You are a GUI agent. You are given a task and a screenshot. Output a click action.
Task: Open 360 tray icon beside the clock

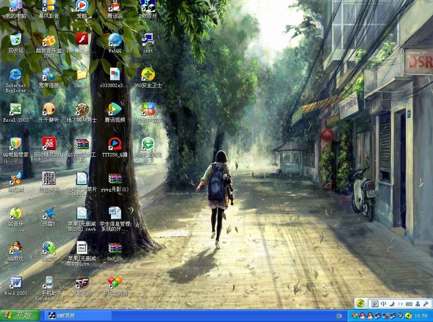pyautogui.click(x=408, y=316)
